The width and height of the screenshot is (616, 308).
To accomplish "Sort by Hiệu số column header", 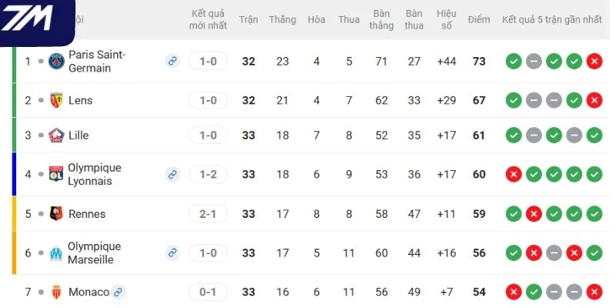I will (447, 20).
